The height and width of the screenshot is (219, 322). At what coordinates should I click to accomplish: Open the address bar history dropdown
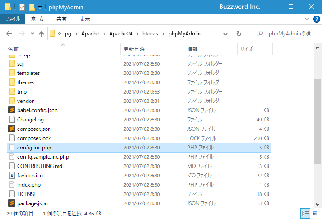click(x=226, y=34)
